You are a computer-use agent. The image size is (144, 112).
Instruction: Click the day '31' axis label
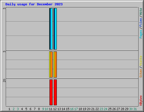point(135,109)
